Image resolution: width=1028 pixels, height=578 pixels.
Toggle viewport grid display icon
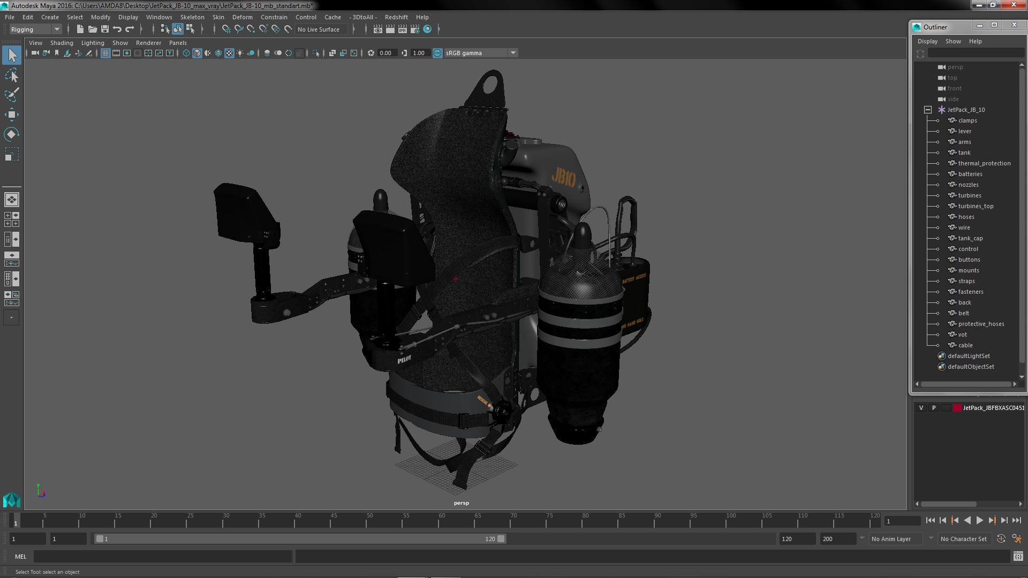tap(105, 53)
